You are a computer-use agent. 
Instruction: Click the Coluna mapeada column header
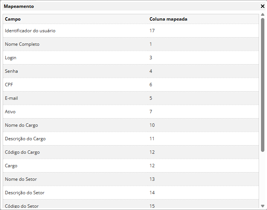tap(168, 19)
